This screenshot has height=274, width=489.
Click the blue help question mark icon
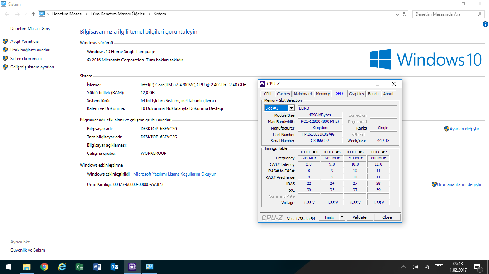(485, 24)
